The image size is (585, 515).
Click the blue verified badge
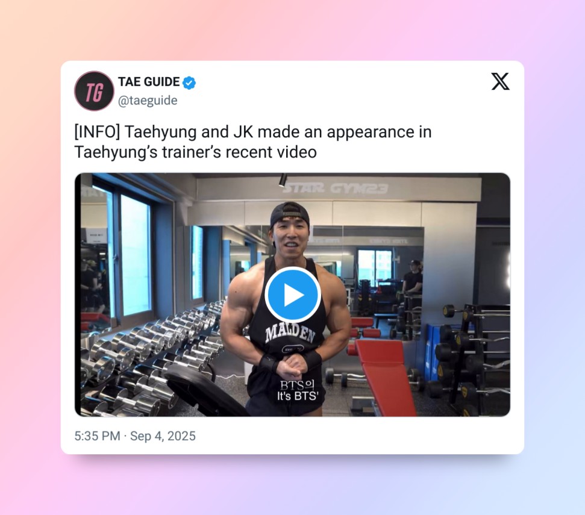[x=189, y=83]
